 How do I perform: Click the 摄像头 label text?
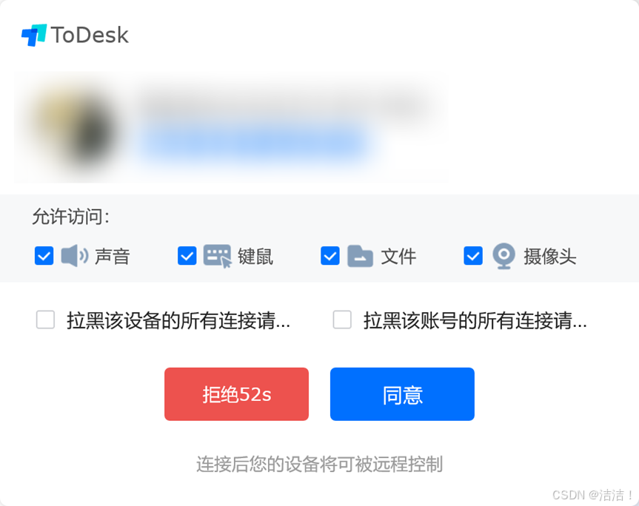point(549,257)
